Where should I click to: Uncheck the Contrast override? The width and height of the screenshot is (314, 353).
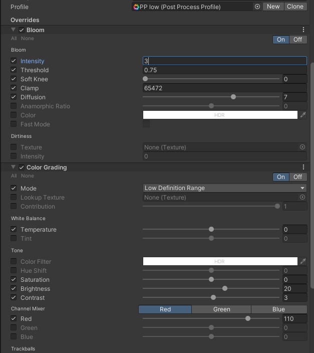tap(14, 297)
